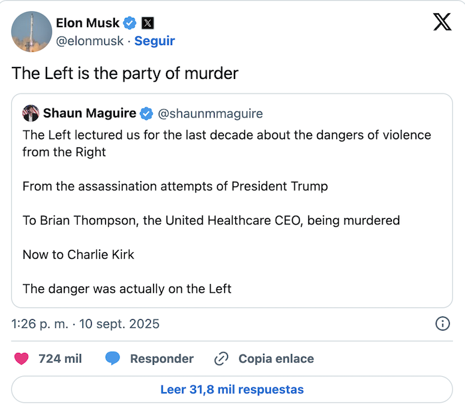
Task: Click the X logo in the top corner
Action: [442, 23]
